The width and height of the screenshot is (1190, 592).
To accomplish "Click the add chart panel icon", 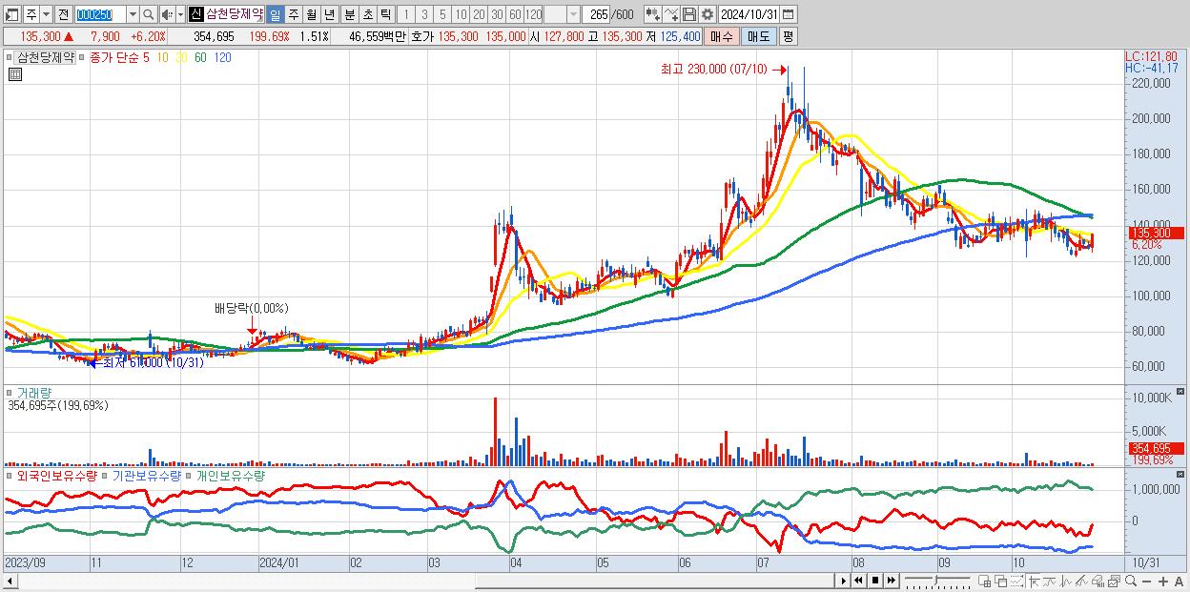I will point(984,582).
